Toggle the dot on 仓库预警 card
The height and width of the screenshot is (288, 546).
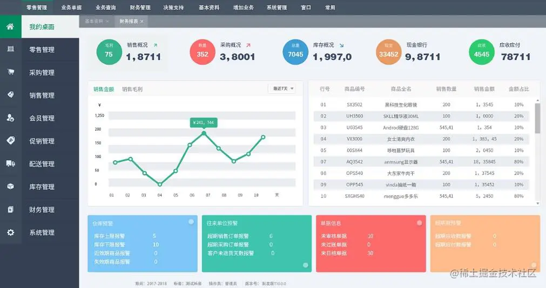click(191, 222)
